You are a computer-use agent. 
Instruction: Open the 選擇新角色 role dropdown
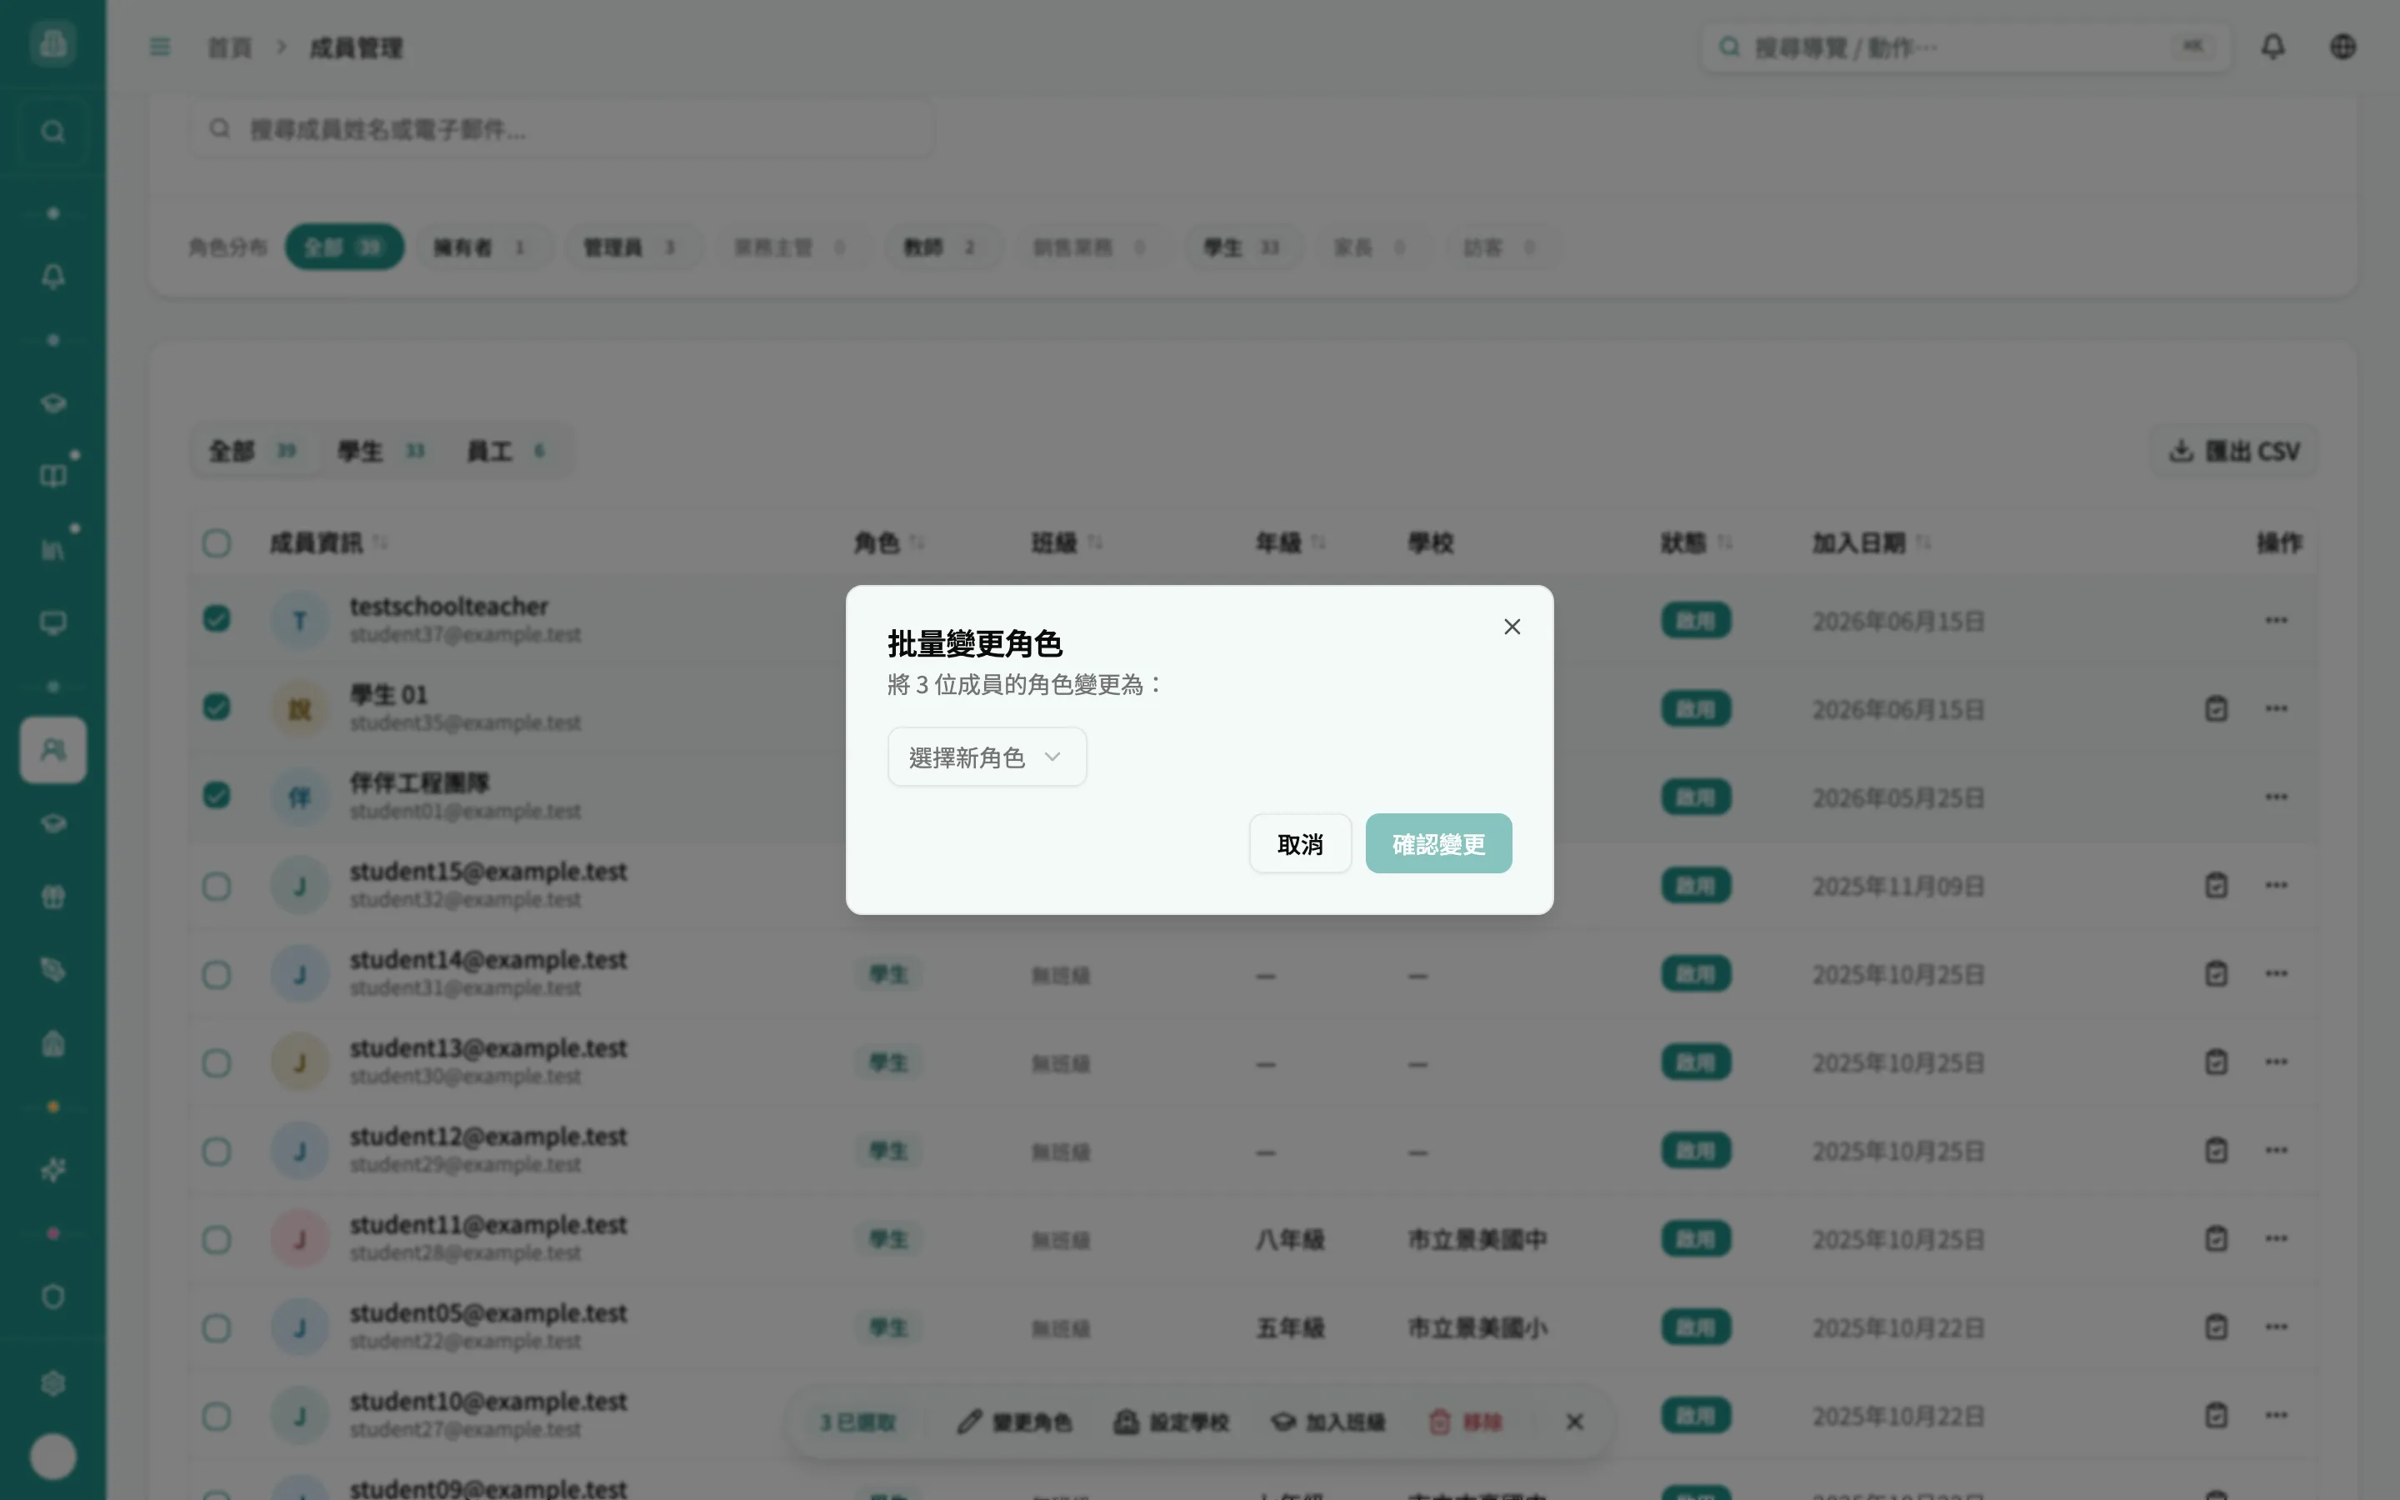click(987, 758)
